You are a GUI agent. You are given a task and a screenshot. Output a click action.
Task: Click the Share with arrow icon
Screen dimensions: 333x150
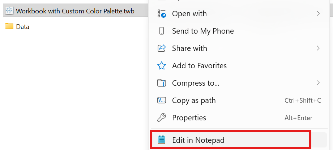[162, 48]
